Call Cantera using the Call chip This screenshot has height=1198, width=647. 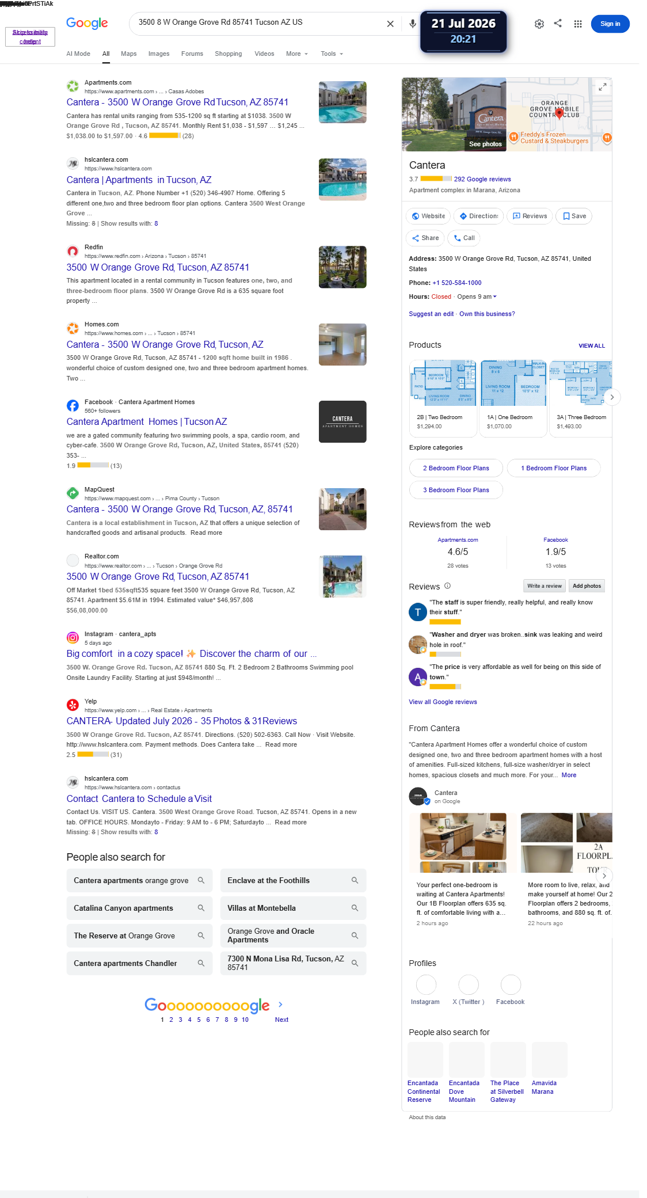click(x=464, y=238)
